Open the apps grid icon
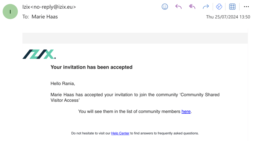The height and width of the screenshot is (141, 258). coord(232,7)
